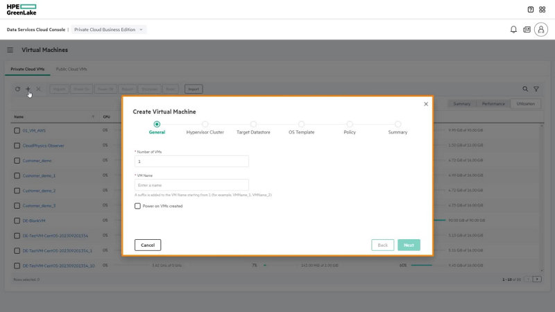Click the Cancel button
The image size is (555, 312).
click(x=148, y=245)
